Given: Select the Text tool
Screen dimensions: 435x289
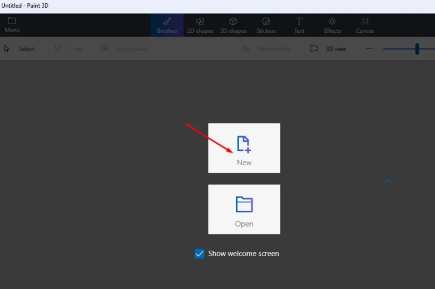Looking at the screenshot, I should (x=299, y=25).
